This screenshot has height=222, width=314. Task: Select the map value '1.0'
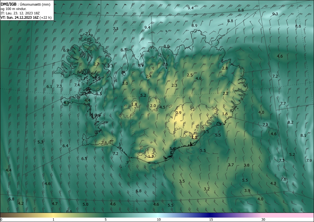tap(194, 137)
